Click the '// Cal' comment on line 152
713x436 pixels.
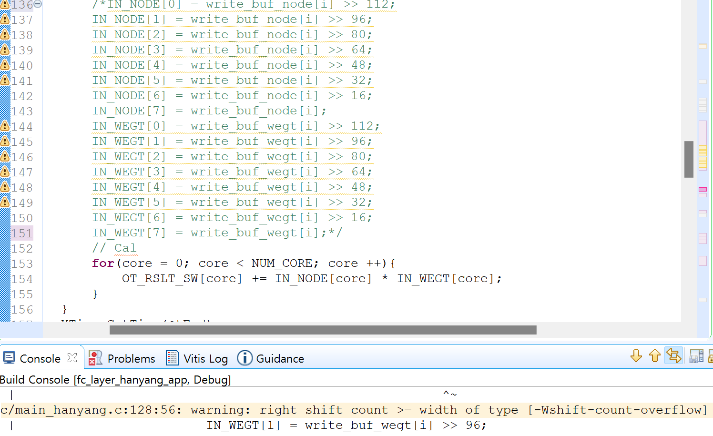coord(114,248)
